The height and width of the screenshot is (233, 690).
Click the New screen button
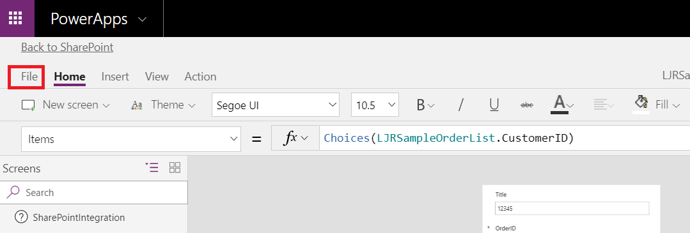(x=66, y=105)
